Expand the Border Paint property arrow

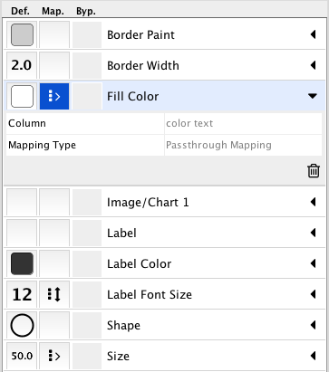pos(313,34)
